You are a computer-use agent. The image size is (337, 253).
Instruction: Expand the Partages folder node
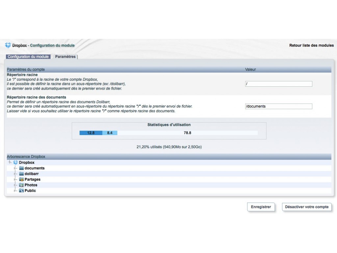(15, 179)
